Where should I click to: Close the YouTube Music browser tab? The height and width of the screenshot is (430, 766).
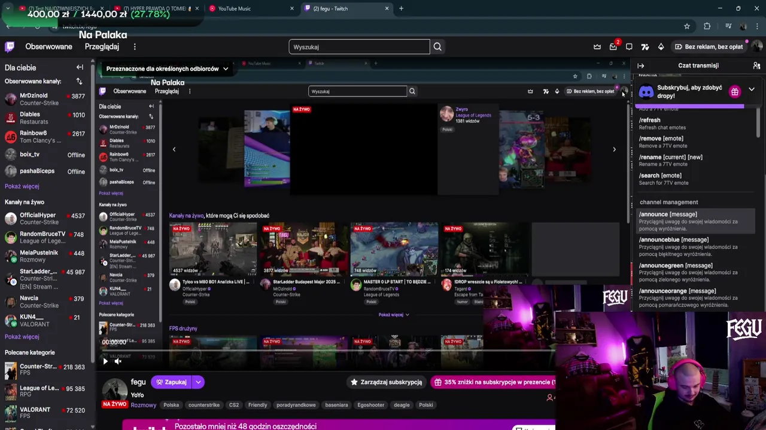pyautogui.click(x=292, y=8)
